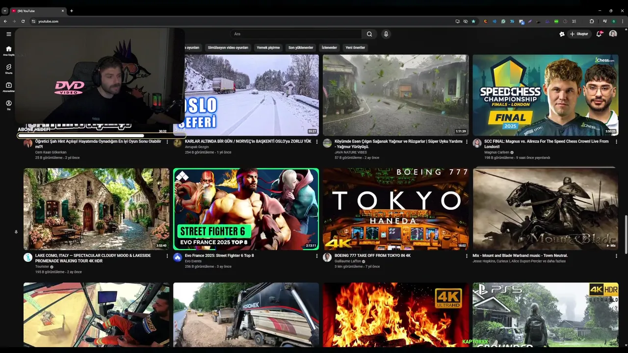
Task: Open the Chrome extensions puzzle icon
Action: pyautogui.click(x=592, y=21)
